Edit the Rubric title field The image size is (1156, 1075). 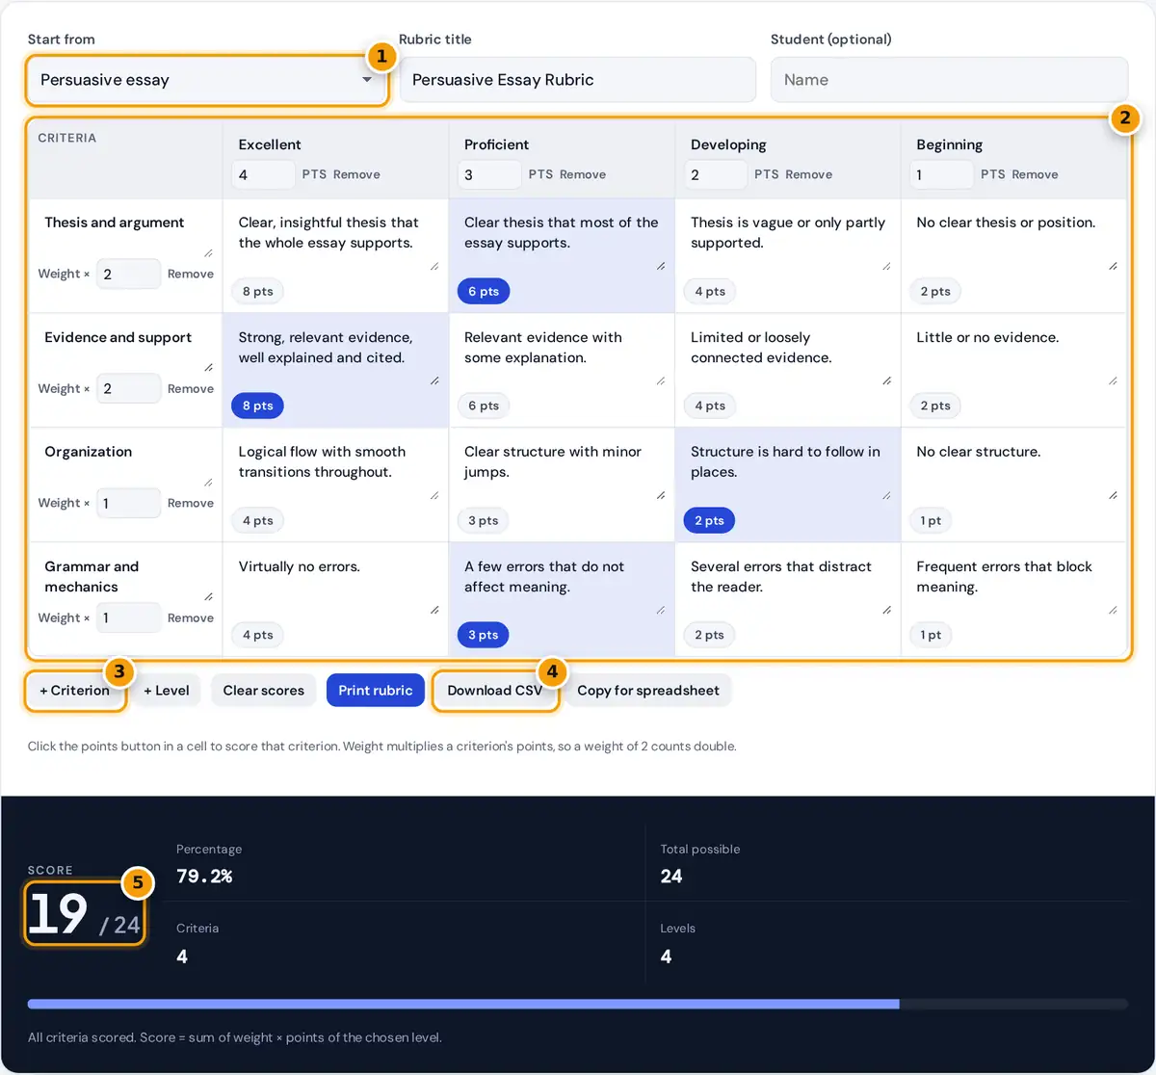[578, 80]
